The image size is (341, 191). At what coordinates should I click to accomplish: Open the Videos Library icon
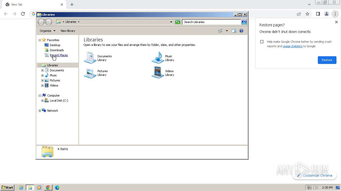pyautogui.click(x=158, y=73)
